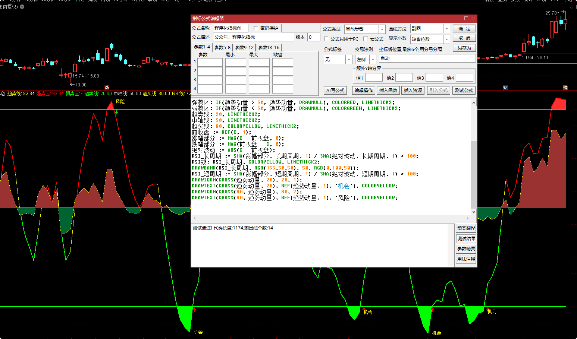Toggle the 云公式 checkbox
The width and height of the screenshot is (577, 339).
366,39
